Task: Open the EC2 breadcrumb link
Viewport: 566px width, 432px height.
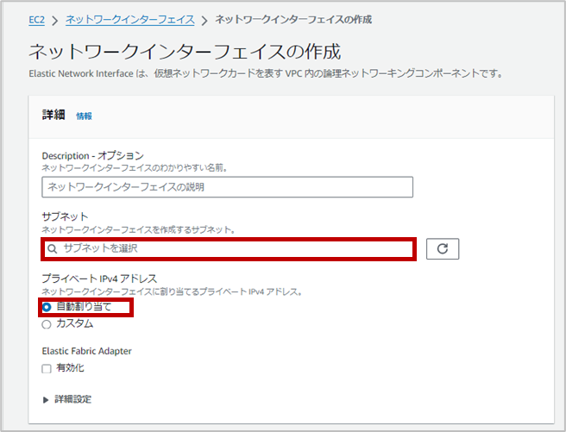Action: pyautogui.click(x=36, y=20)
